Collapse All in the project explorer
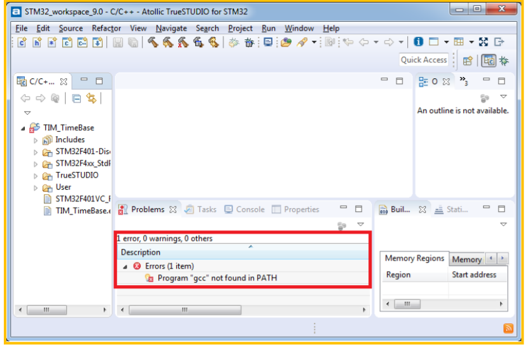Viewport: 525px width, 345px height. (x=76, y=99)
